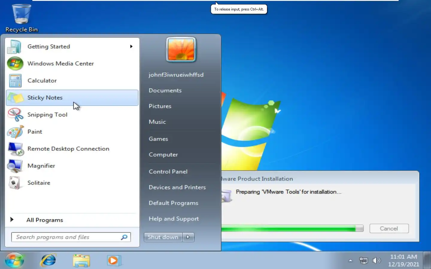Open Devices and Printers
431x269 pixels.
(x=177, y=187)
